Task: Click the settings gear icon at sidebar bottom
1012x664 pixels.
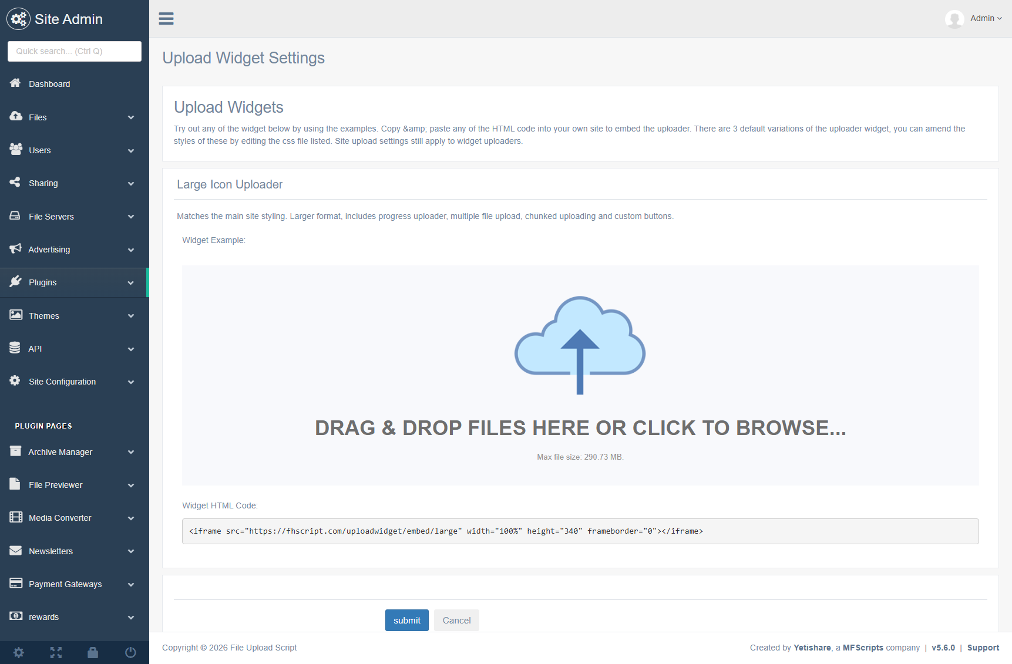Action: (x=19, y=652)
